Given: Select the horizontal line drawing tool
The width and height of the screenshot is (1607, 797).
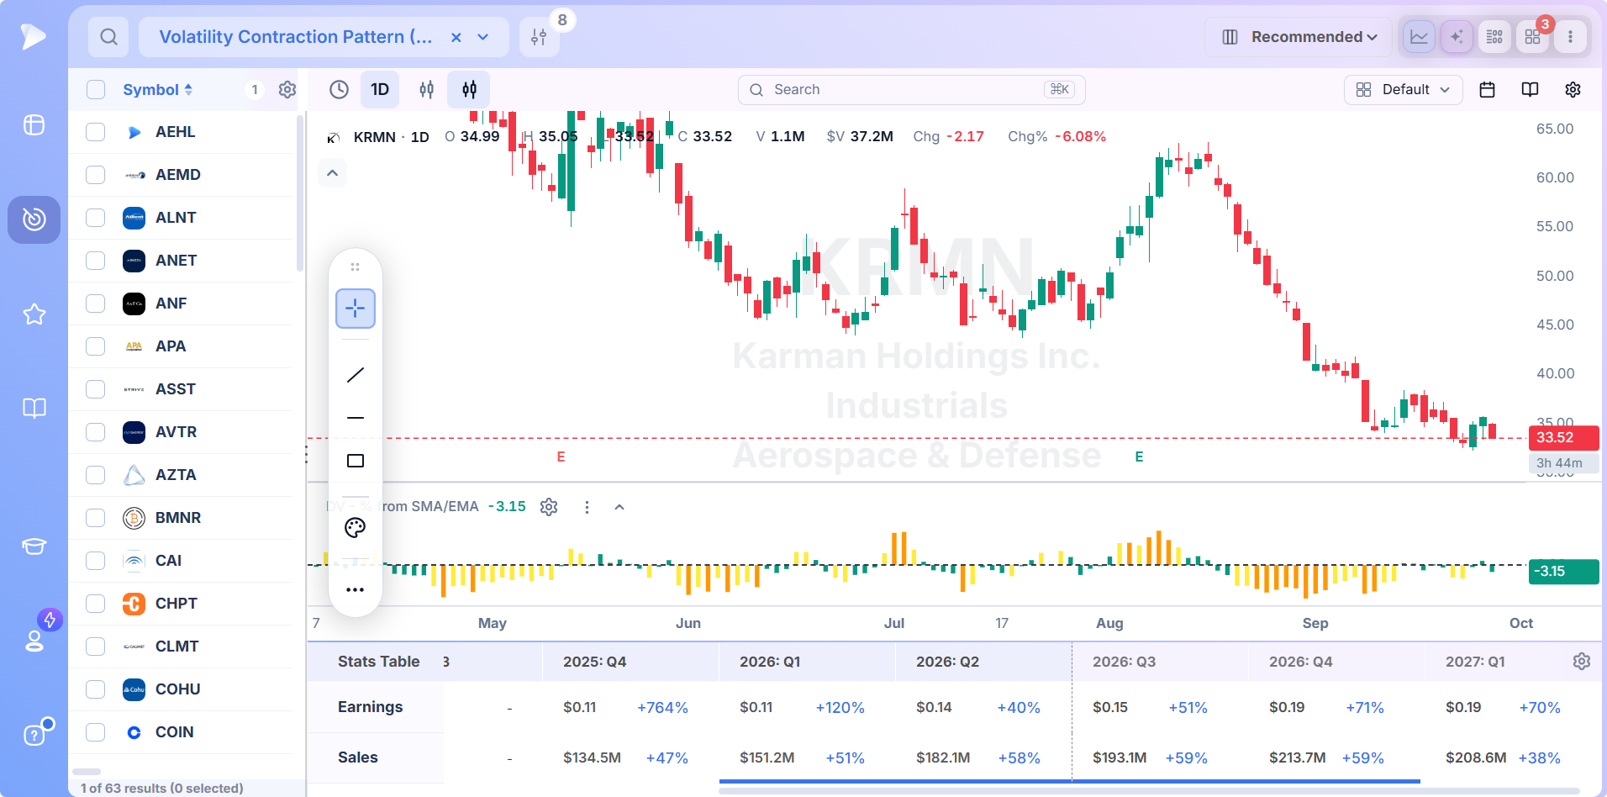Looking at the screenshot, I should [356, 418].
